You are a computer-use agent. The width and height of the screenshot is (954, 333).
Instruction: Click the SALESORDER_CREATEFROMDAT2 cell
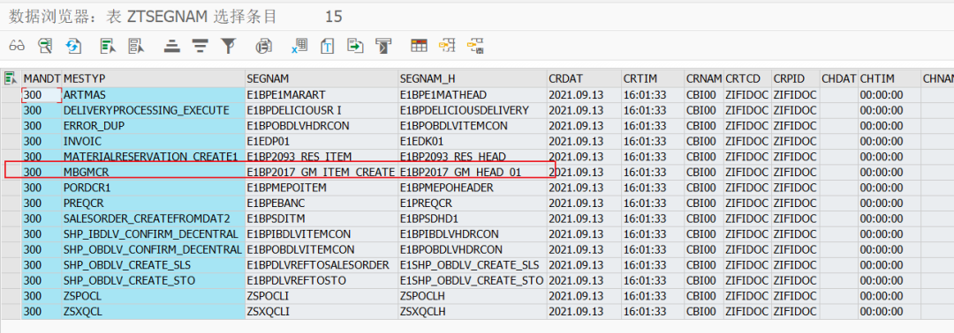[x=154, y=218]
